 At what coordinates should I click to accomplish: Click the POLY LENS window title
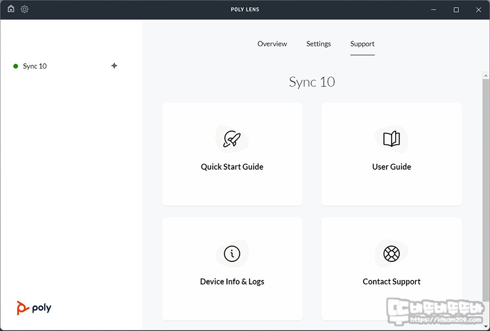click(x=245, y=9)
